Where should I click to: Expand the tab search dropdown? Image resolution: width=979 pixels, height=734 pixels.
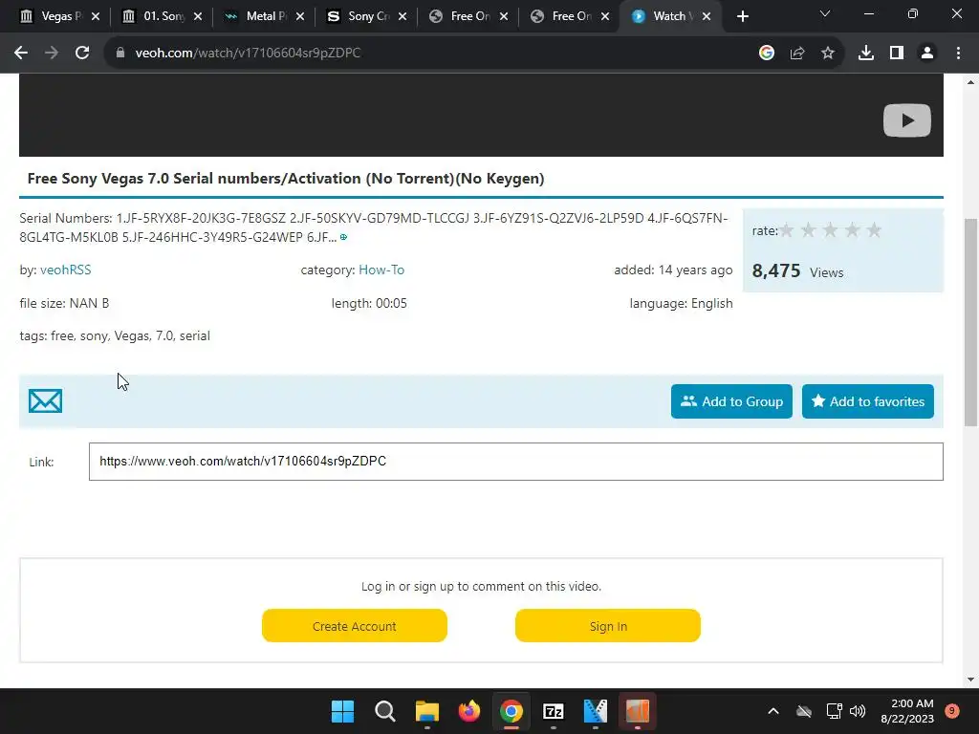pyautogui.click(x=825, y=13)
